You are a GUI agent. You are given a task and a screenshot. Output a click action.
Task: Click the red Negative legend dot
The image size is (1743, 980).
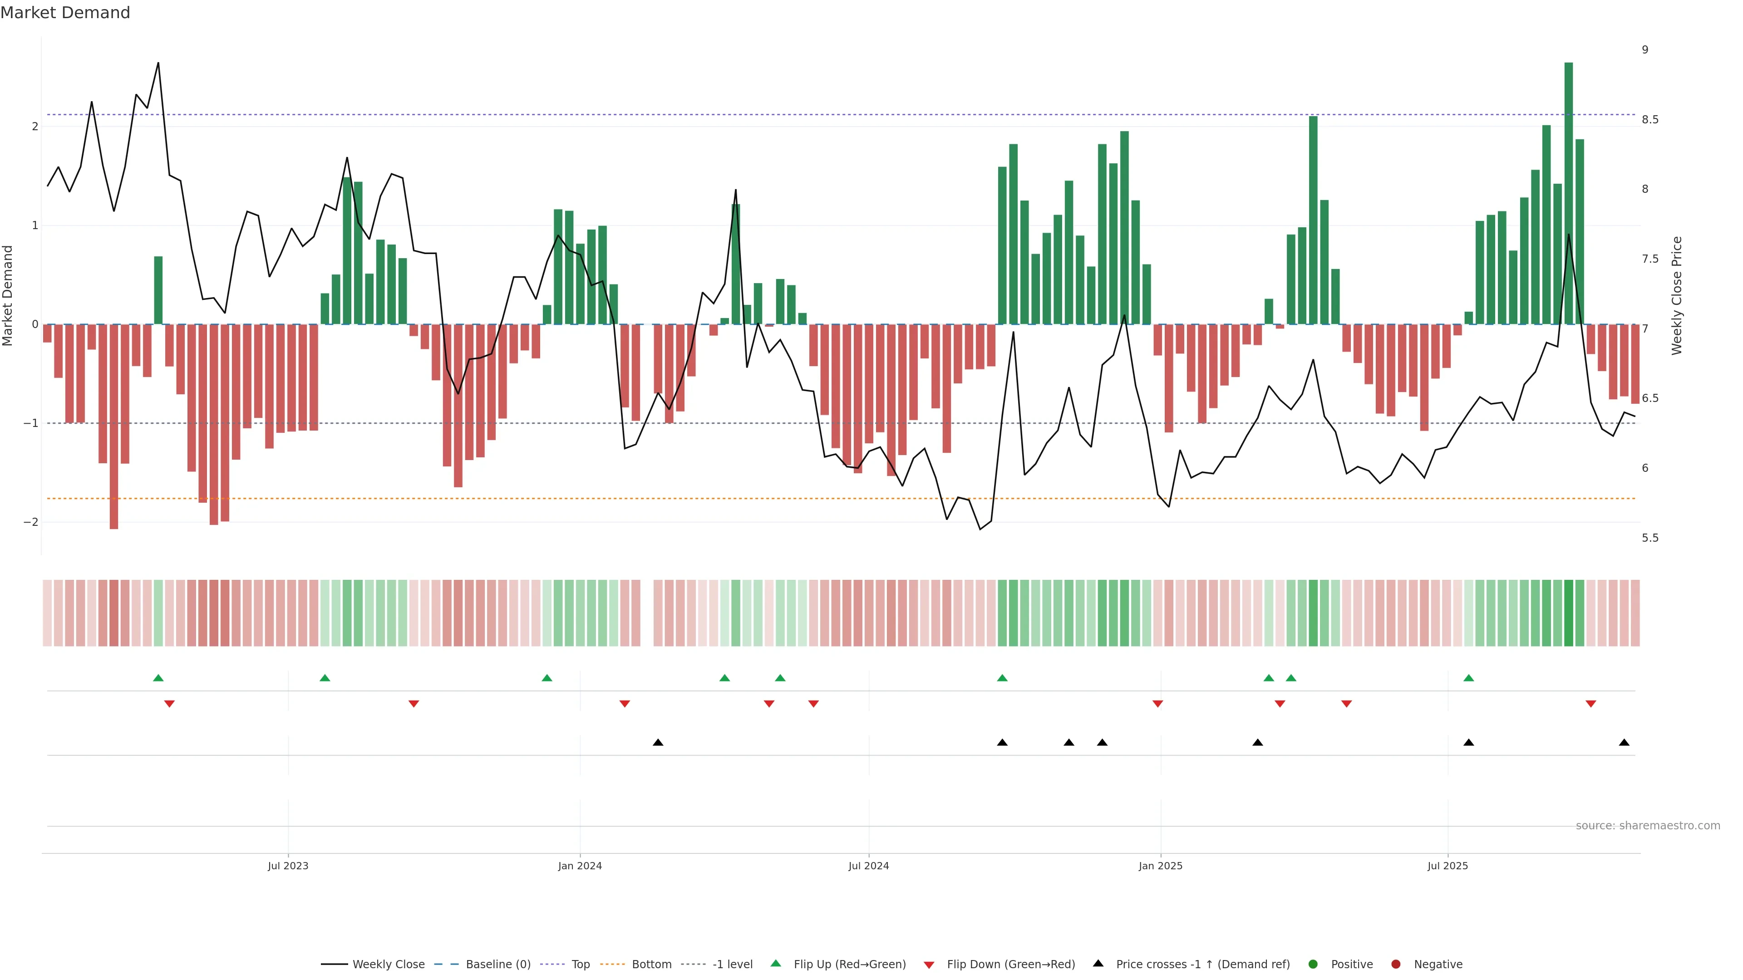pos(1396,964)
